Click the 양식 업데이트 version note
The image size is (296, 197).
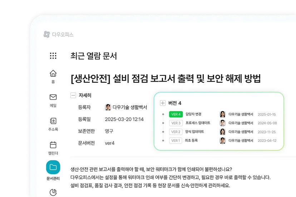194,131
